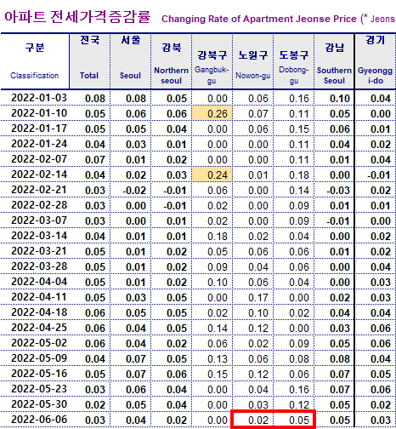
Task: Click the 2022-03-07 date cell
Action: pos(35,220)
